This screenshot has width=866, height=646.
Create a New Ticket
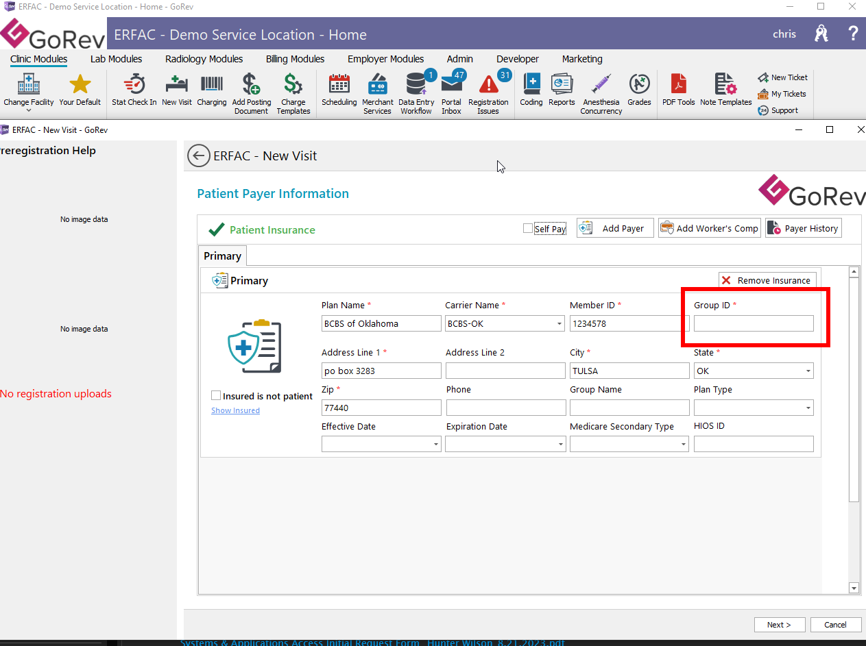click(x=783, y=77)
